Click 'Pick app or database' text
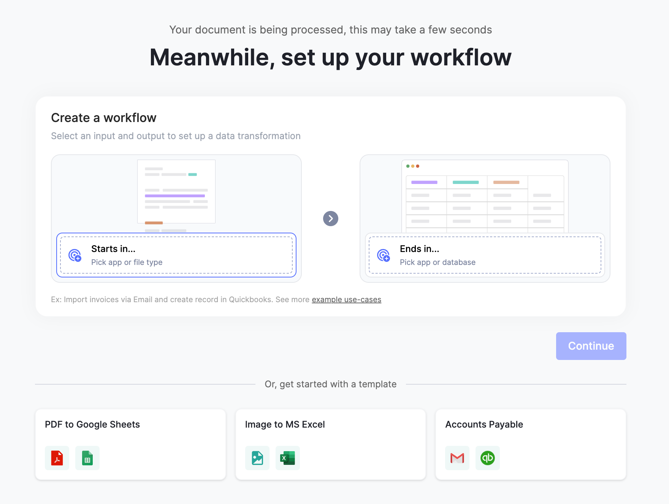 pyautogui.click(x=438, y=262)
